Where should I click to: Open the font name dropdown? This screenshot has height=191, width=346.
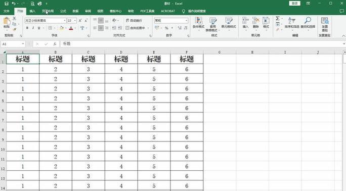64,21
